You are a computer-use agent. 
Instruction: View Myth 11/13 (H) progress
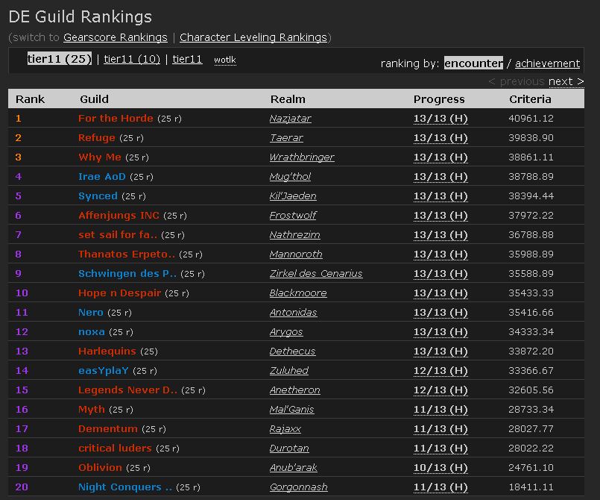[x=440, y=410]
